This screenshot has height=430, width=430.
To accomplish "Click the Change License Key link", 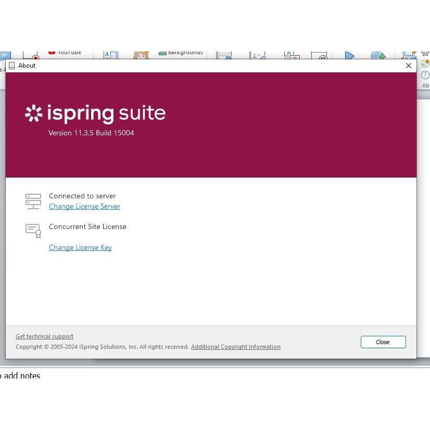I will point(80,247).
